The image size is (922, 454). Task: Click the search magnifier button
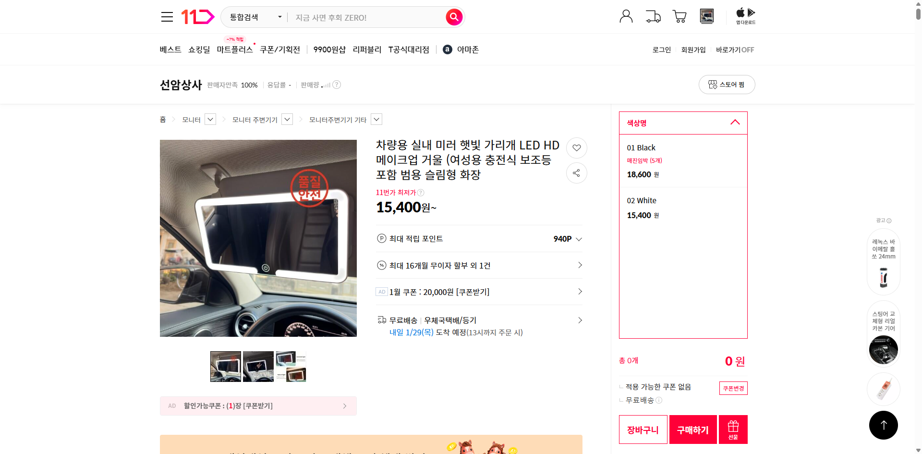click(x=453, y=17)
